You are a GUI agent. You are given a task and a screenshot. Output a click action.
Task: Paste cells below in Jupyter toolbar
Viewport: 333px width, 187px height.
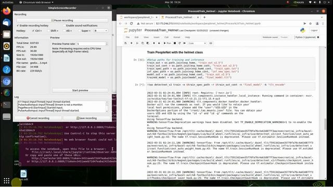pos(148,43)
